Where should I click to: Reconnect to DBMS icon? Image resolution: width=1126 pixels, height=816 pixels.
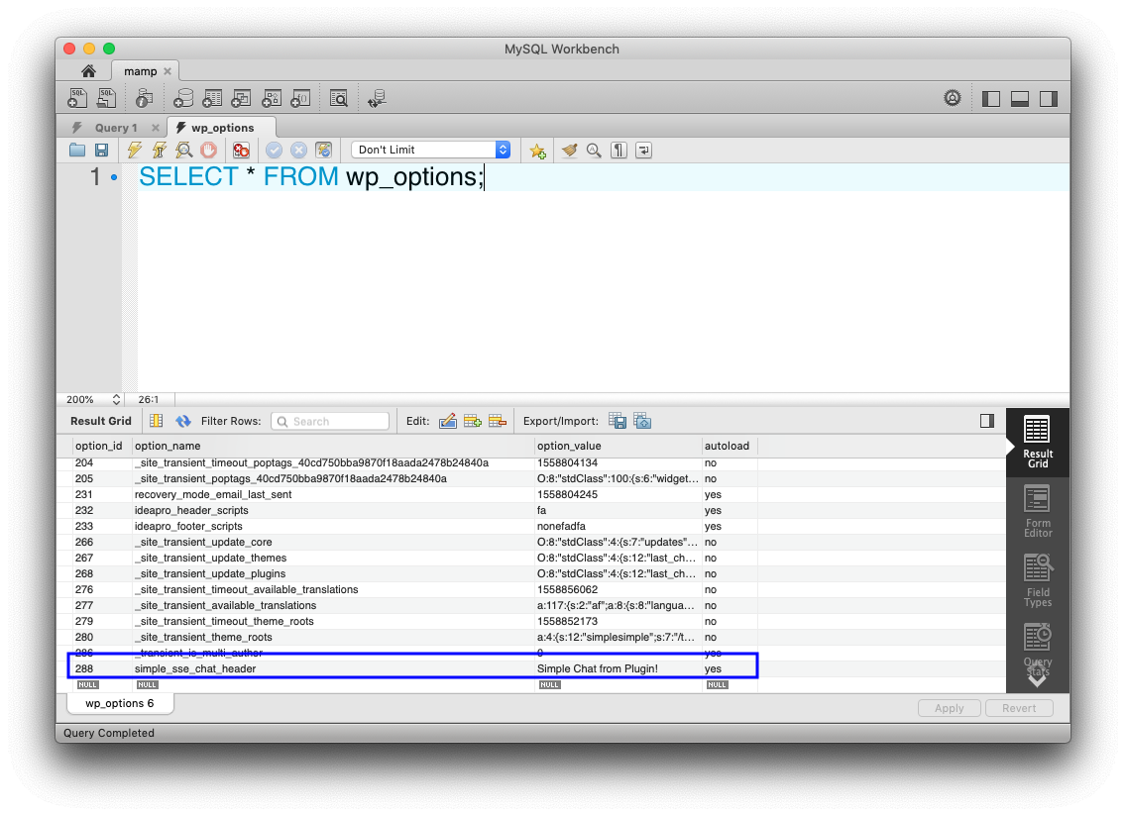377,98
